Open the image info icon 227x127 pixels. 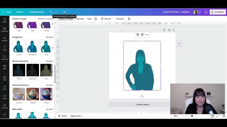(x=95, y=19)
